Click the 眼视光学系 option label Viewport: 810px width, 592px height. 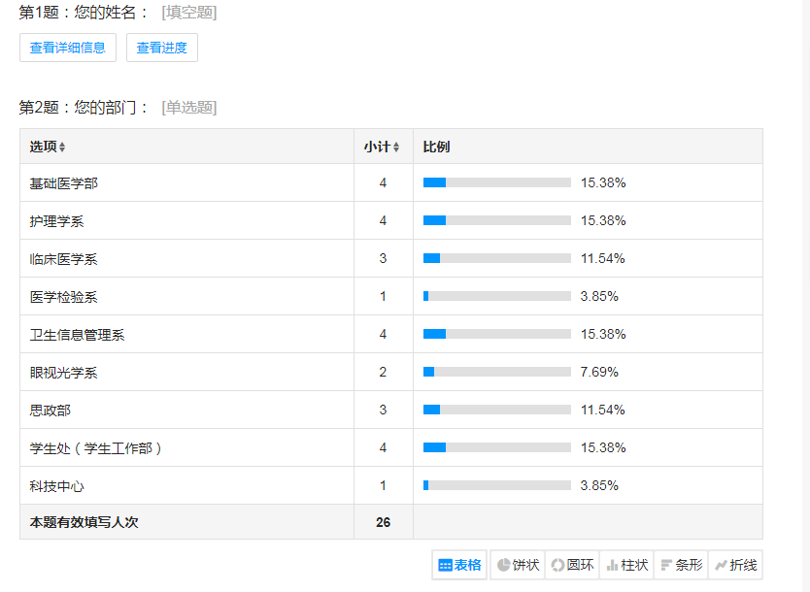pos(64,373)
